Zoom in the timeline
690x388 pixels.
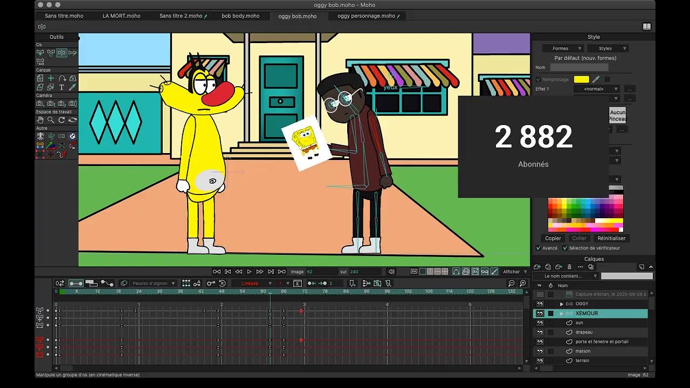tap(522, 283)
